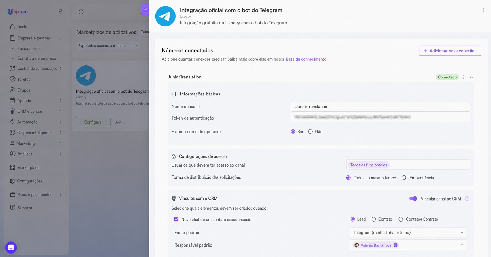The height and width of the screenshot is (257, 491).
Task: Expand Plano e pagamentos menu
Action: (x=61, y=194)
